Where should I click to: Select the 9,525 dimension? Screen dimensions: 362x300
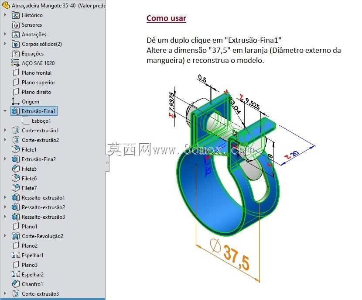252,103
